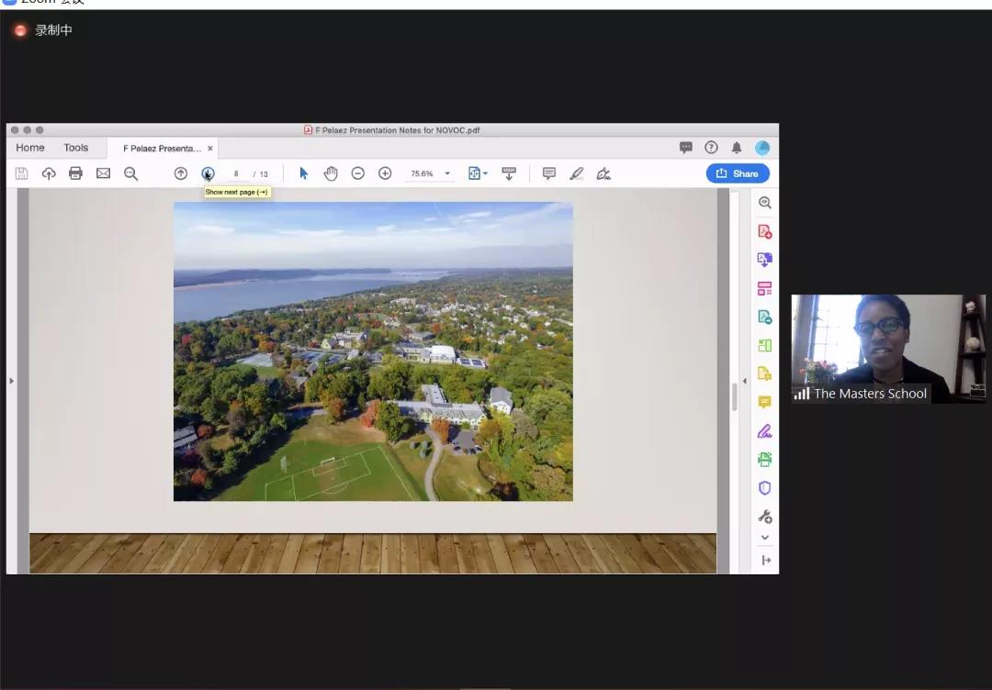Image resolution: width=992 pixels, height=690 pixels.
Task: Expand more tools chevron in right panel
Action: click(x=764, y=538)
